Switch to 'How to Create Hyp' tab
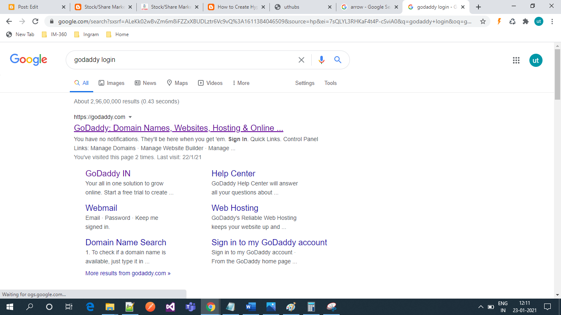The width and height of the screenshot is (561, 315). click(x=236, y=7)
